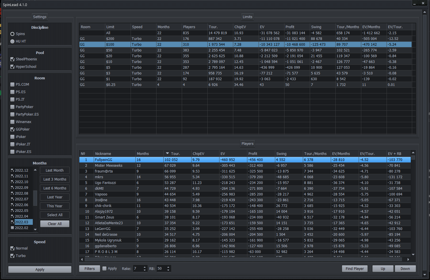Click the sort arrow in the Tour. column header

point(167,154)
